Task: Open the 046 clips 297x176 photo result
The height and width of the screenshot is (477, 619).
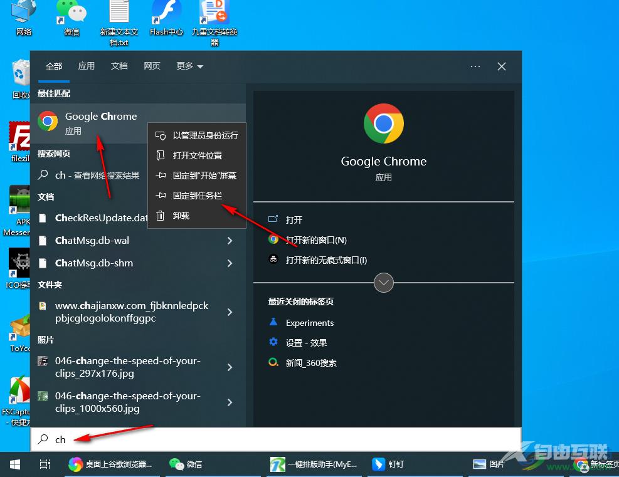Action: pos(127,367)
